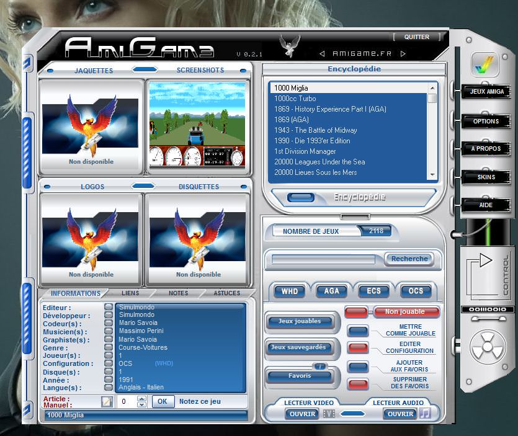
Task: Click the search input field
Action: (323, 259)
